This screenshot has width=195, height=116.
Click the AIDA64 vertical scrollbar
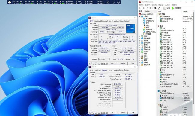pos(193,58)
